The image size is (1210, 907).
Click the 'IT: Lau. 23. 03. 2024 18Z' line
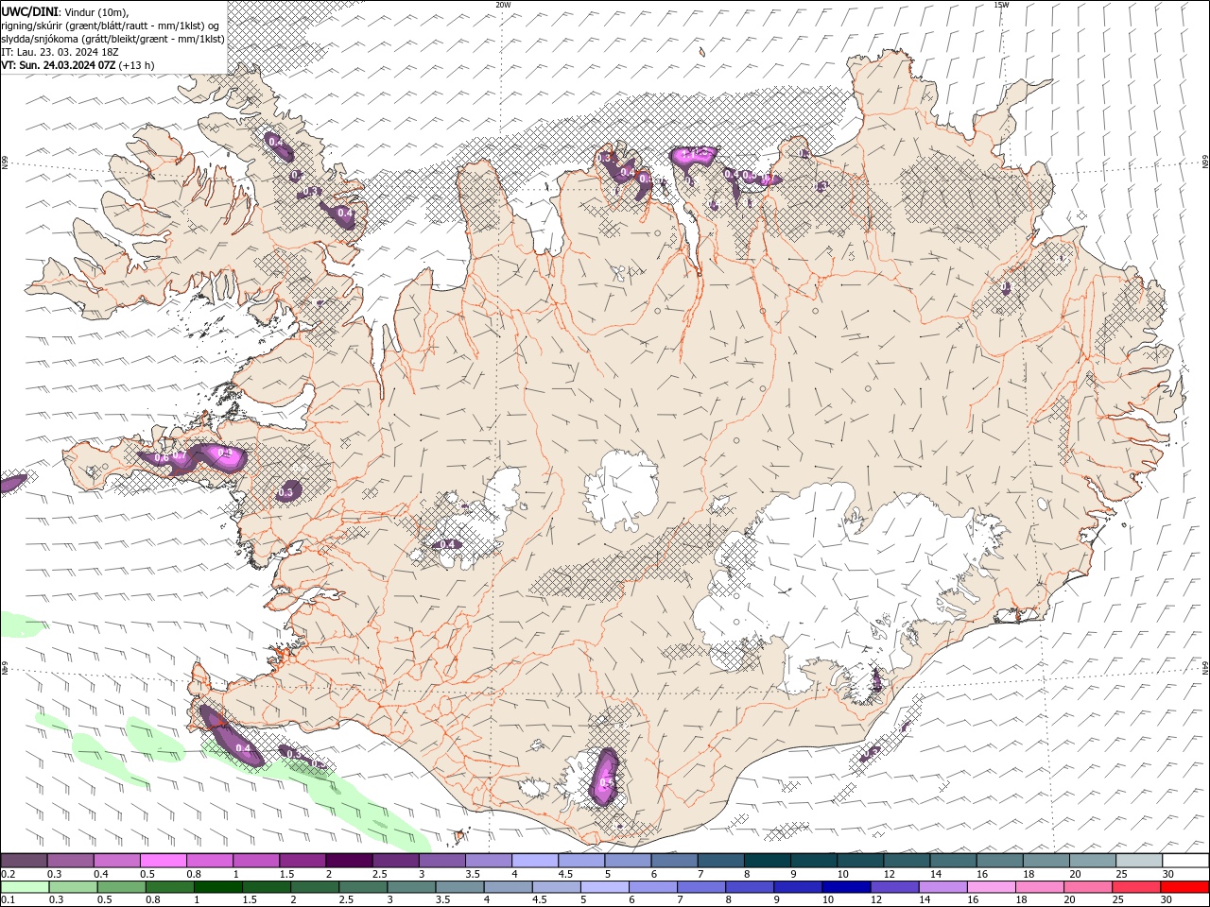pyautogui.click(x=59, y=52)
